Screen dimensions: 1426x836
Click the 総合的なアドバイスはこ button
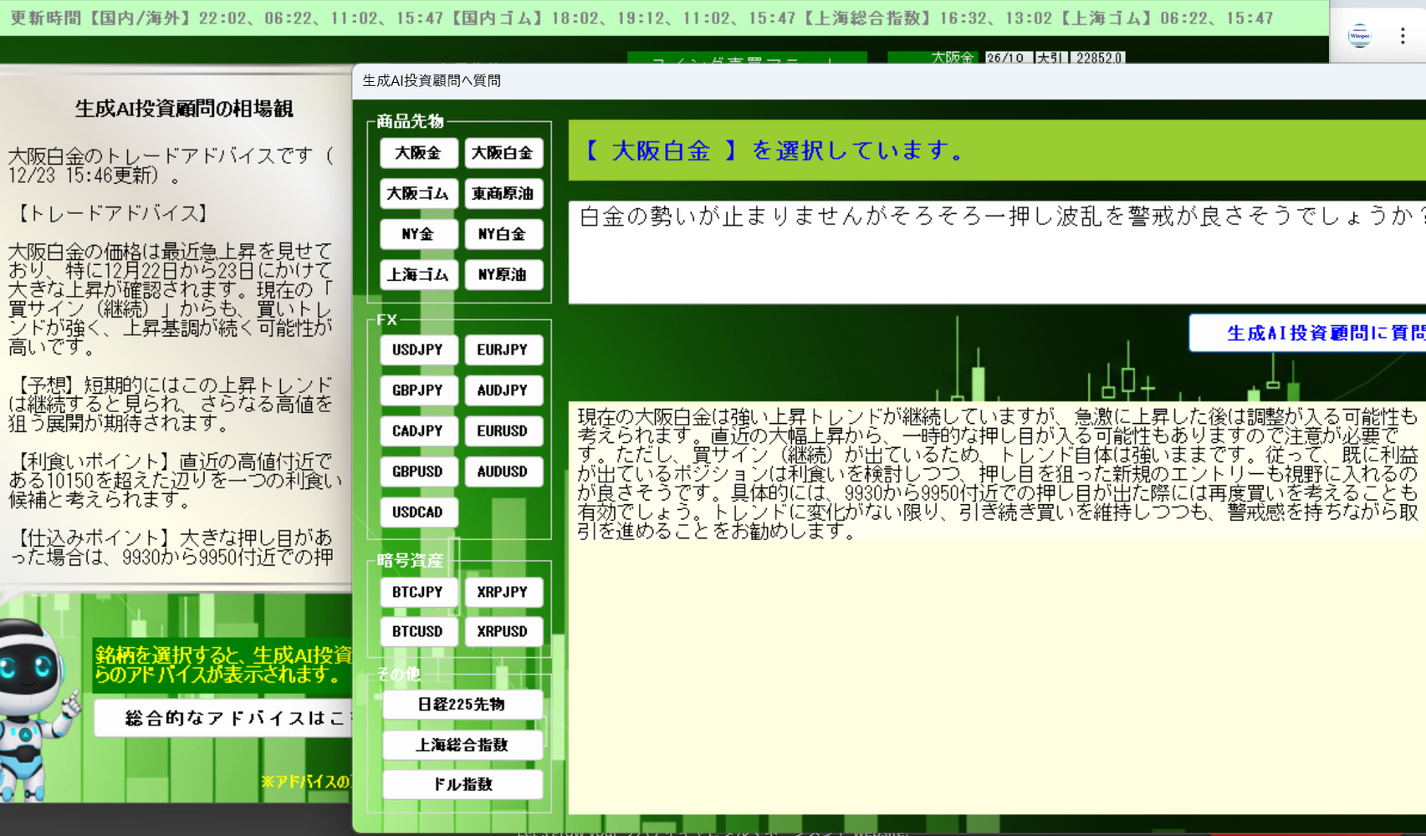pos(223,718)
